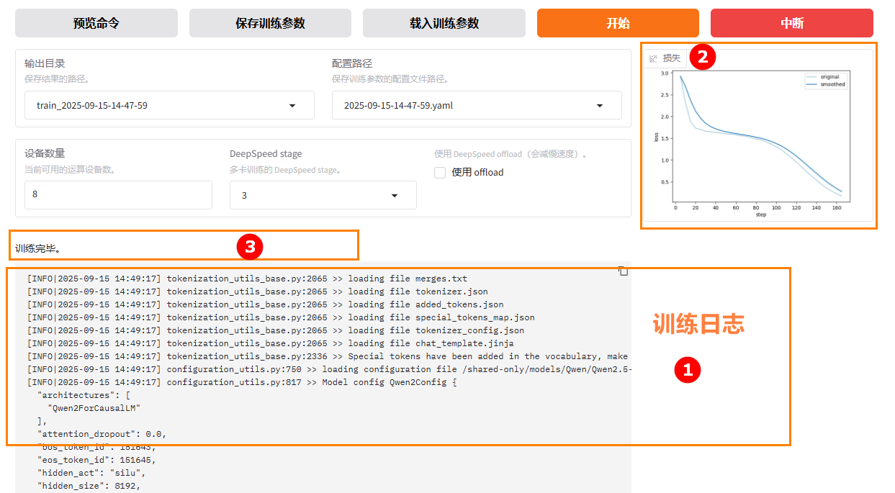Open the 配置路径 yaml dropdown
895x493 pixels.
(x=599, y=106)
